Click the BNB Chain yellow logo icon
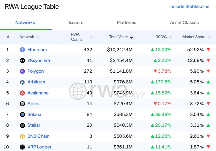Screen dimensions: 216x151 point(22,136)
